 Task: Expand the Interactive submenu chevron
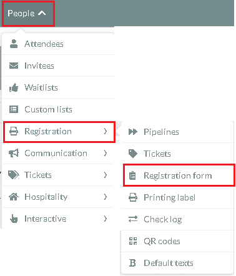106,219
